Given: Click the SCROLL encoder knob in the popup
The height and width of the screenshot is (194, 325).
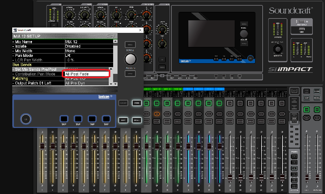Looking at the screenshot, I should pyautogui.click(x=130, y=59).
